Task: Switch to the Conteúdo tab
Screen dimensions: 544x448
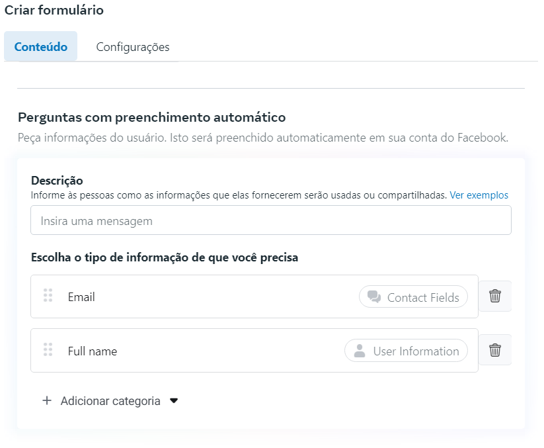Action: [40, 47]
